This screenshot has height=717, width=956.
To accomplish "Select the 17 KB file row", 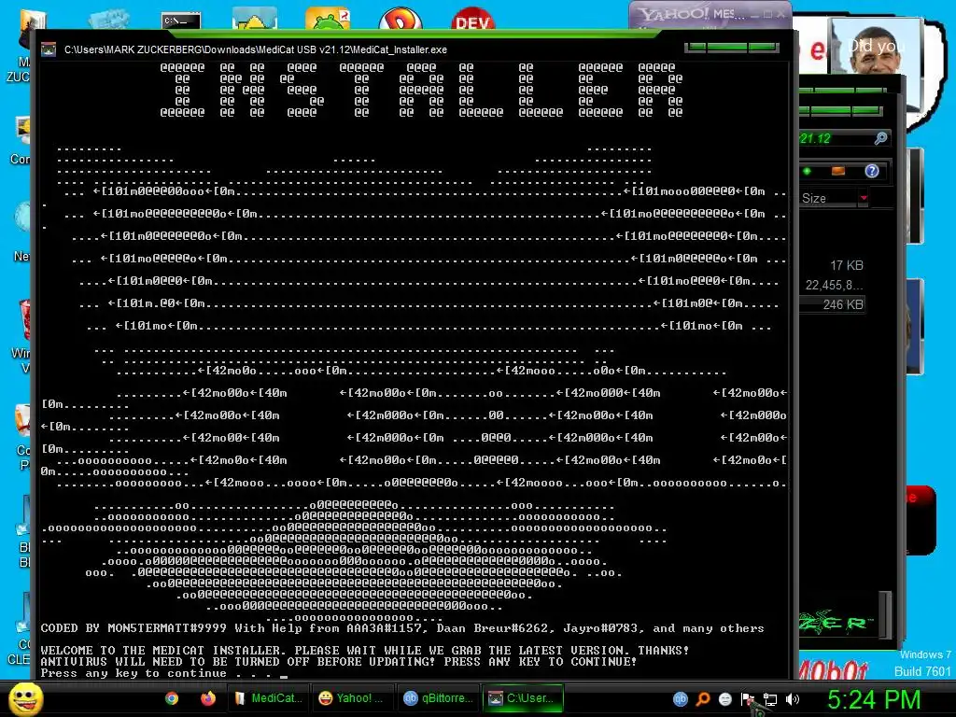I will click(832, 265).
